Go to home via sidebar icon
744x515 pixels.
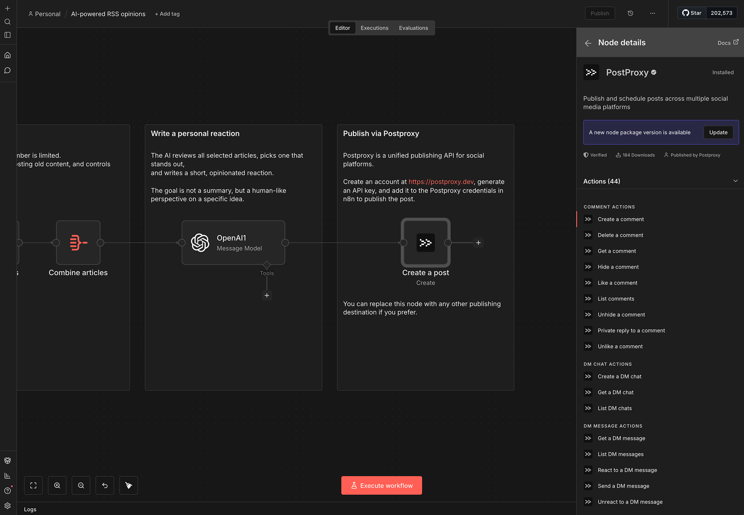(x=8, y=55)
